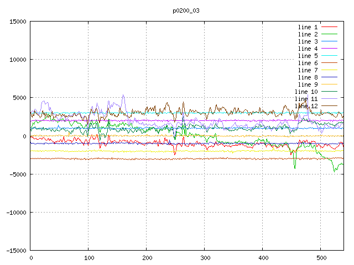
Task: Click the -5000 y-axis tick label
Action: click(18, 174)
